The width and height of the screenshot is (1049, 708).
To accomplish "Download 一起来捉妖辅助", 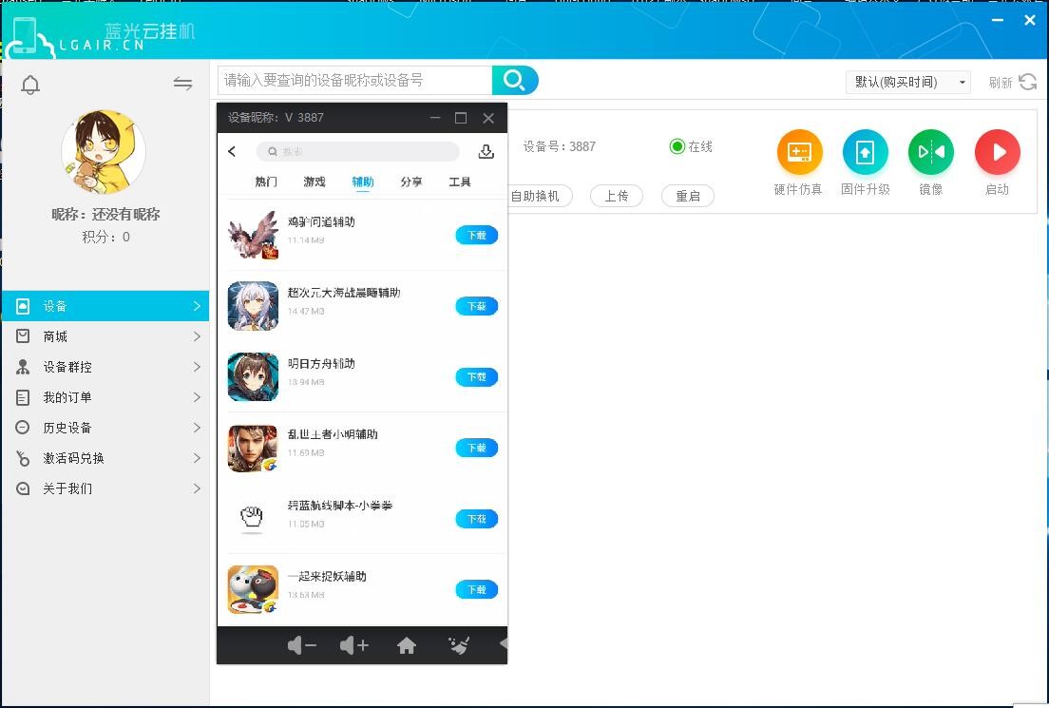I will [476, 589].
